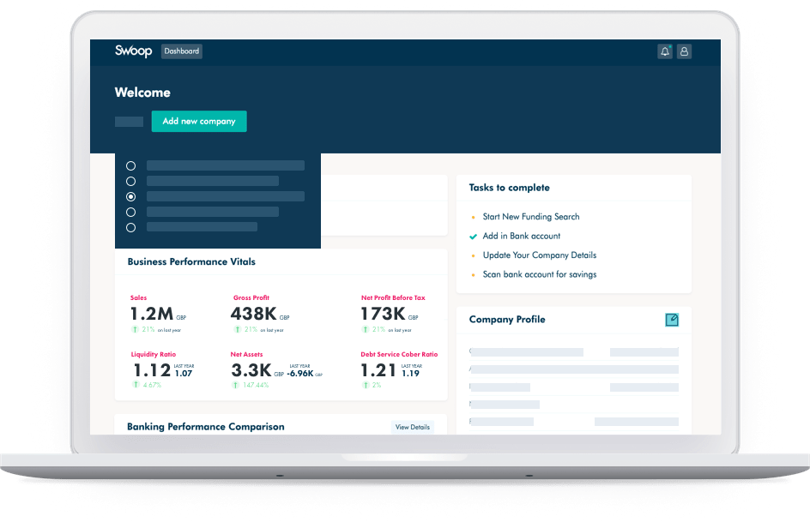This screenshot has height=522, width=810.
Task: Click the Swoop logo
Action: click(x=131, y=51)
